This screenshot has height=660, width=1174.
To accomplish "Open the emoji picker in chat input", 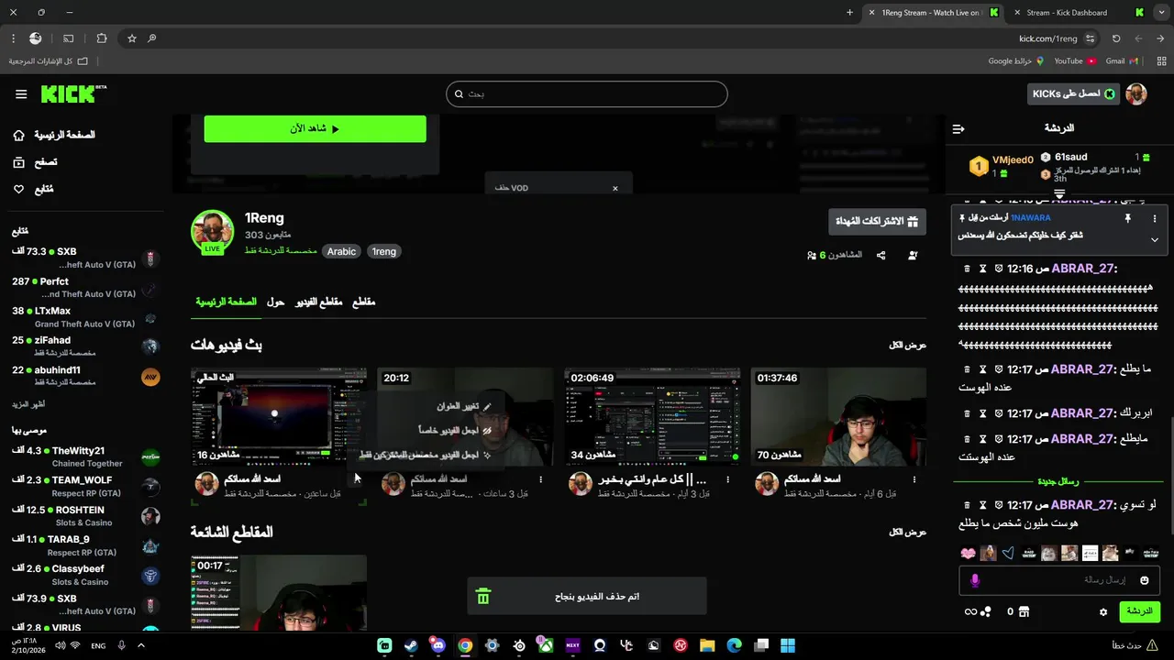I will point(1145,580).
